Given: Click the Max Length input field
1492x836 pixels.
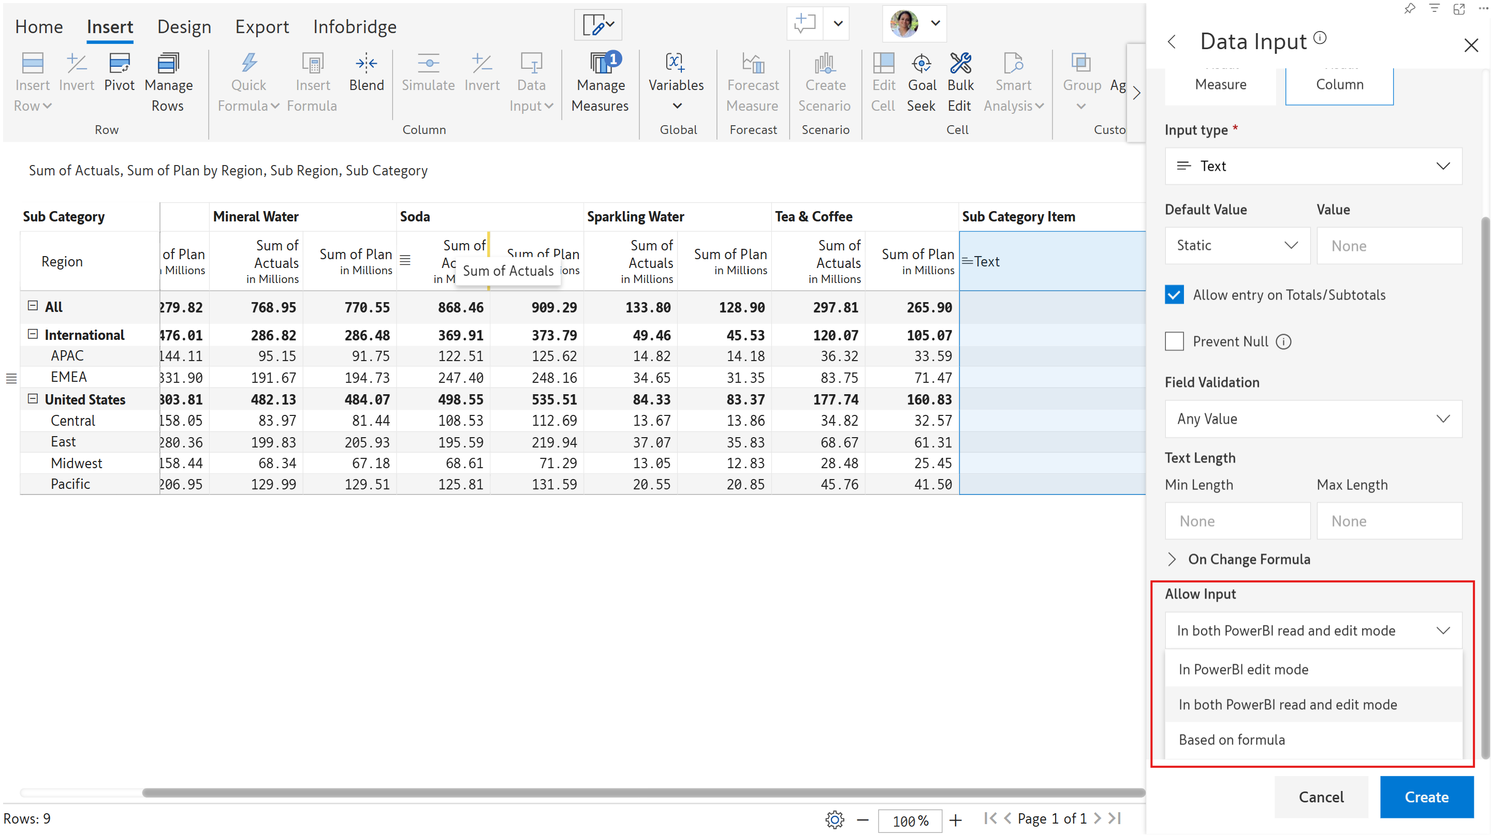Looking at the screenshot, I should (x=1389, y=521).
